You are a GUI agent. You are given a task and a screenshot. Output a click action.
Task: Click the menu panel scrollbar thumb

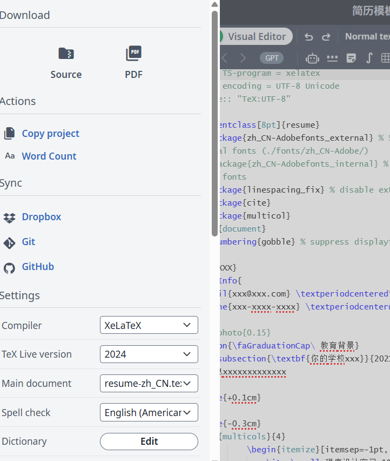click(x=215, y=123)
